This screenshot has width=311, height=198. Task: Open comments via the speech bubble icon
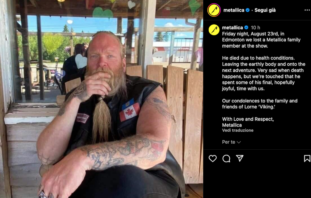(226, 158)
